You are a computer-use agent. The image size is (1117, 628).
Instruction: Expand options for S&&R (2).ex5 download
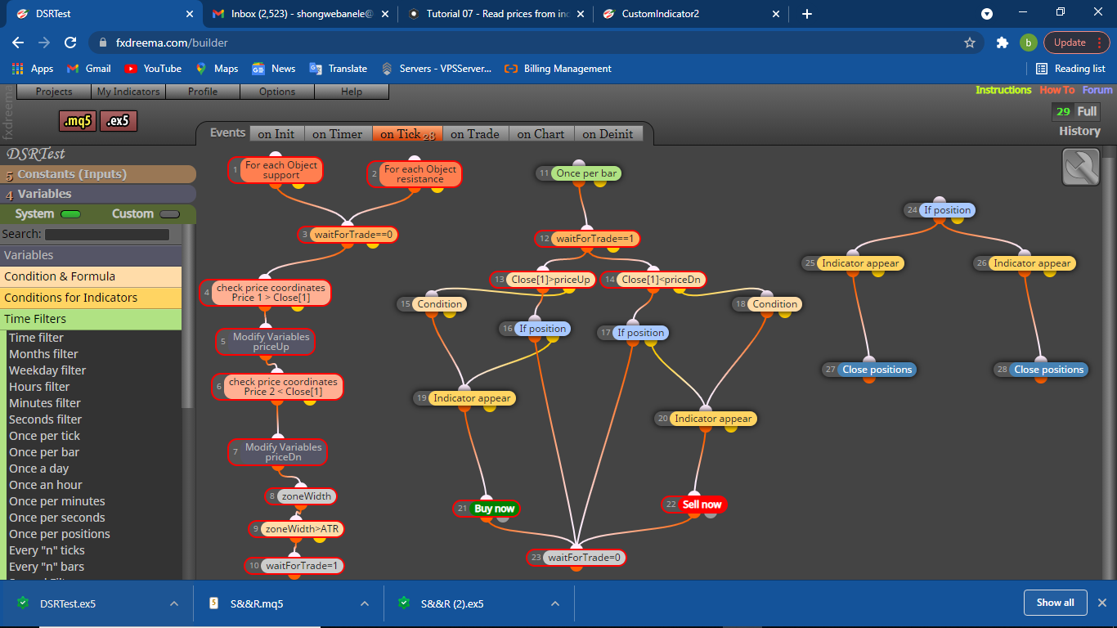555,603
